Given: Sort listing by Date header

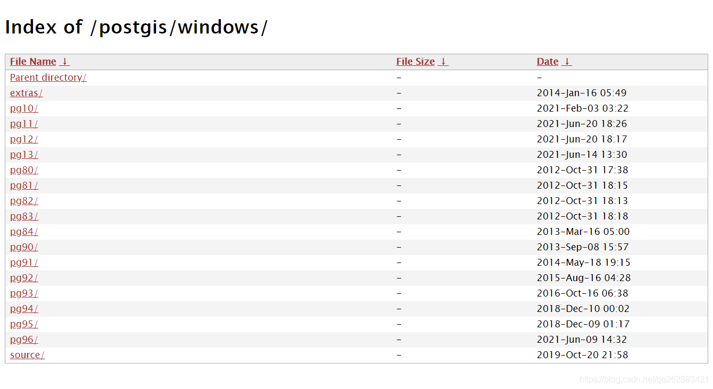Looking at the screenshot, I should [x=547, y=61].
